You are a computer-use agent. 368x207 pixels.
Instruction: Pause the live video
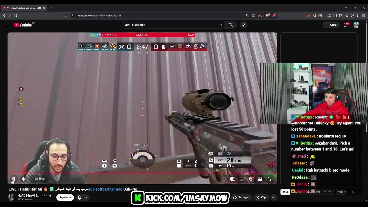tap(14, 179)
